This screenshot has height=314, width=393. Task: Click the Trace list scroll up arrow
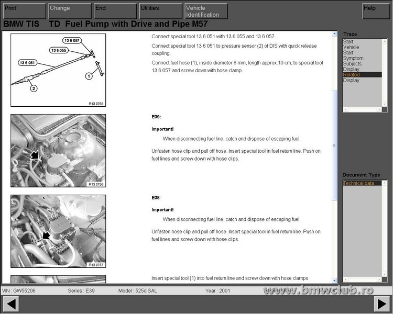[385, 41]
